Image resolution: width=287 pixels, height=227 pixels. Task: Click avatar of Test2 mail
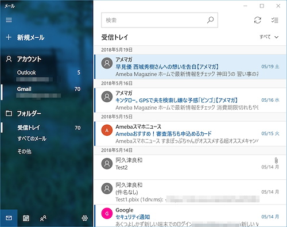(107, 164)
